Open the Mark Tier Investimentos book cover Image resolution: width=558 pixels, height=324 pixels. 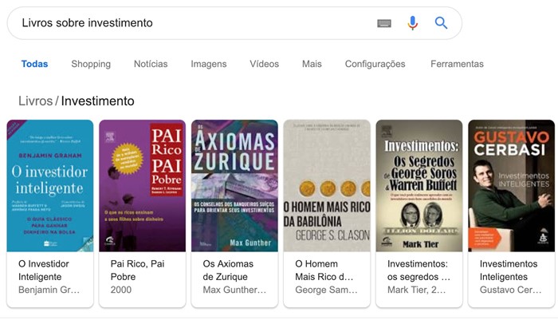(x=419, y=185)
